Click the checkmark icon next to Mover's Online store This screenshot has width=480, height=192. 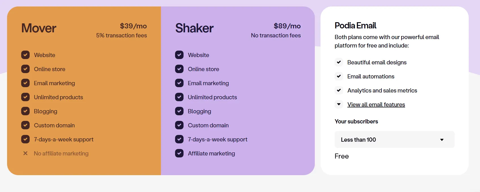pos(25,69)
